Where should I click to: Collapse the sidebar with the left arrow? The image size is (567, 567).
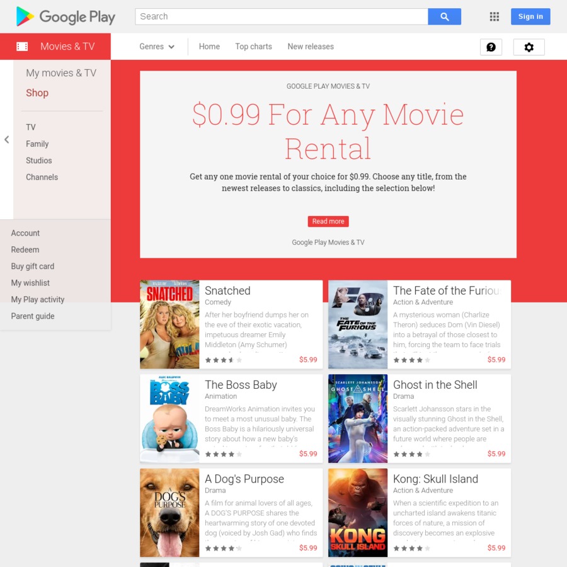click(6, 140)
